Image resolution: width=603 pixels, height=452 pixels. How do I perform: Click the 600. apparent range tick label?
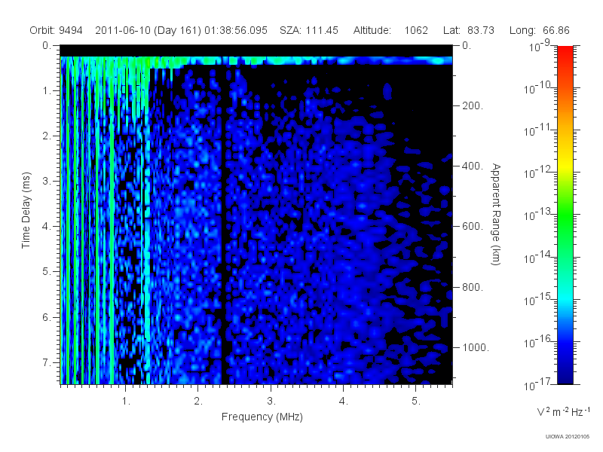(473, 227)
